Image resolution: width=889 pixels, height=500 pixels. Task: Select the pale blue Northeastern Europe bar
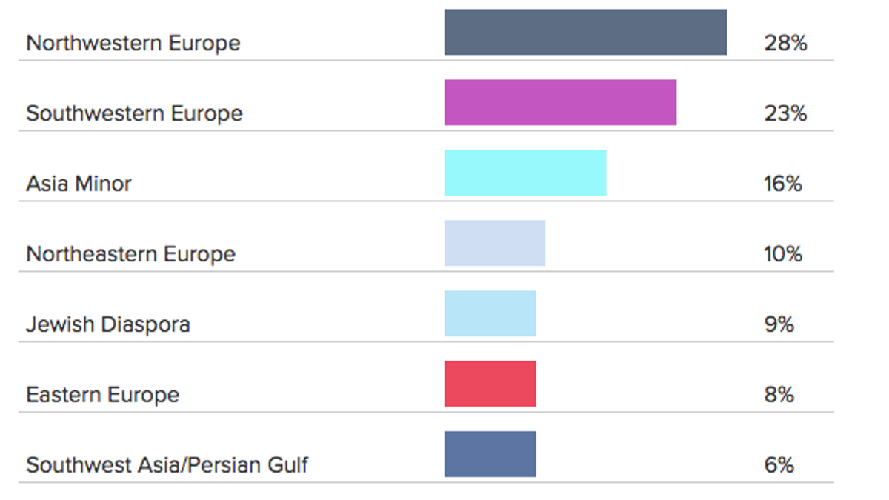(495, 243)
